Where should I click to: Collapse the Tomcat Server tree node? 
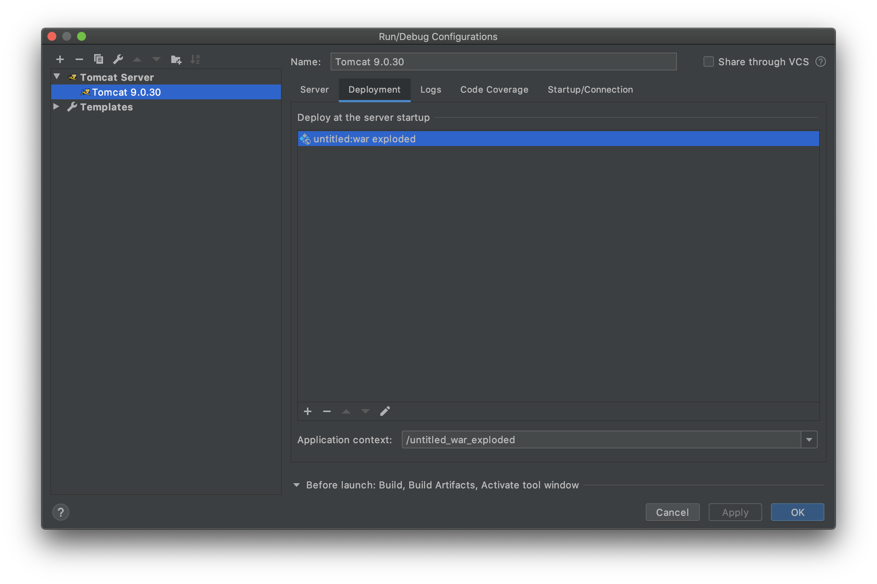pyautogui.click(x=57, y=77)
